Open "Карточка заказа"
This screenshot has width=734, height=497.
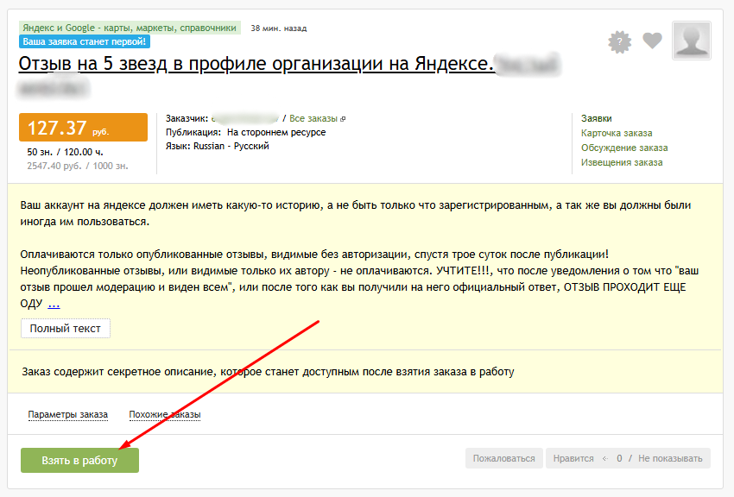pos(617,132)
